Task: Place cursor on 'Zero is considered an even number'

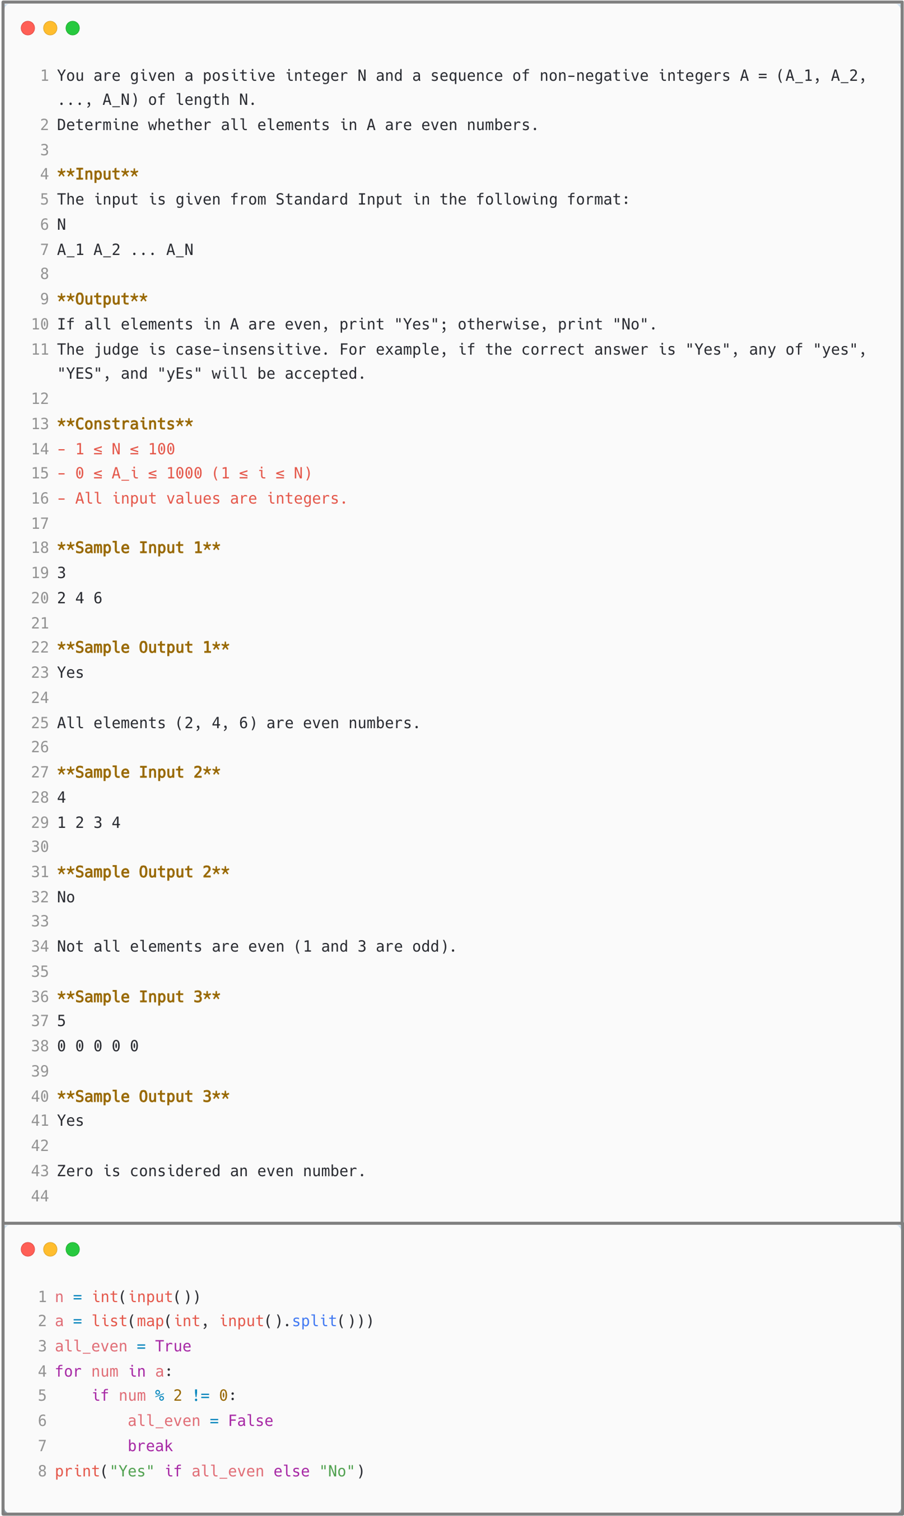Action: pos(211,1170)
